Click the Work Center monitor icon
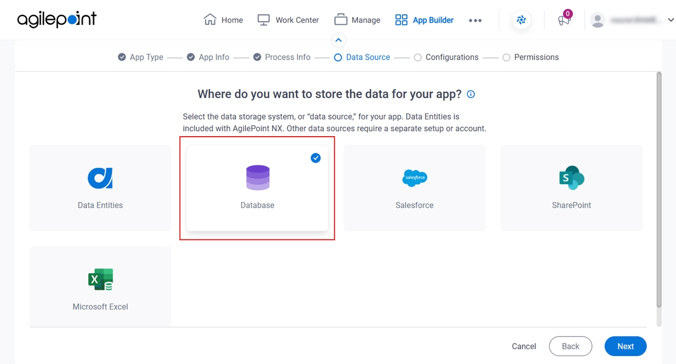The image size is (676, 364). pos(264,20)
